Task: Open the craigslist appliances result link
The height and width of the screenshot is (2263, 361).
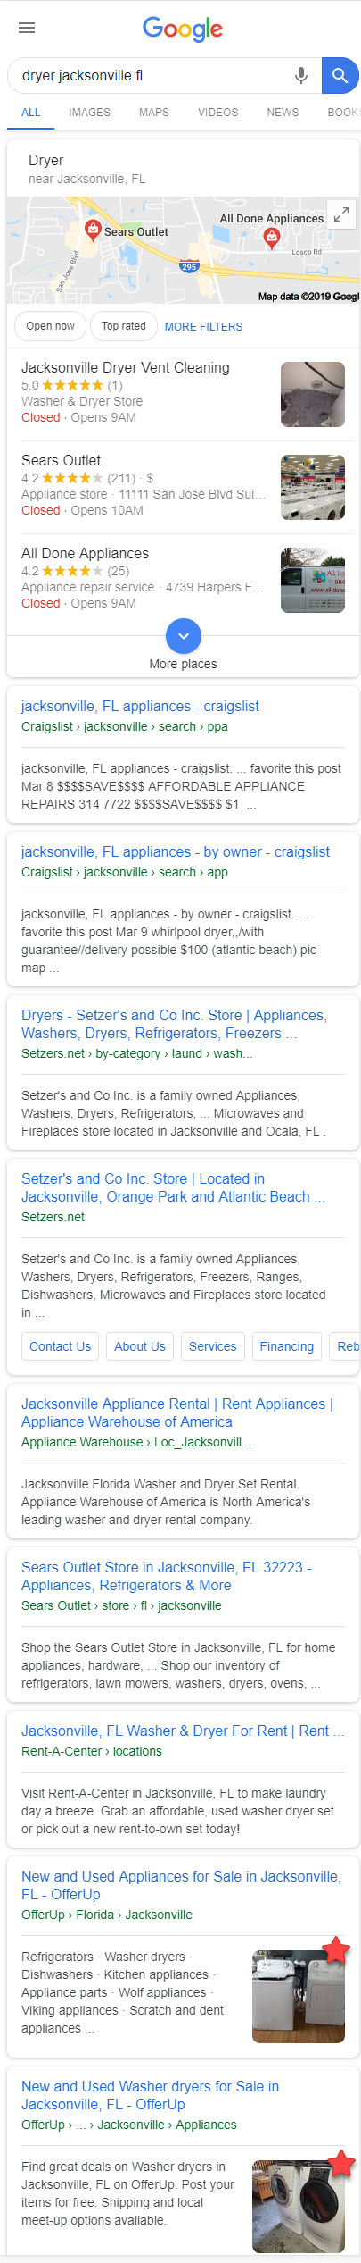Action: [140, 706]
